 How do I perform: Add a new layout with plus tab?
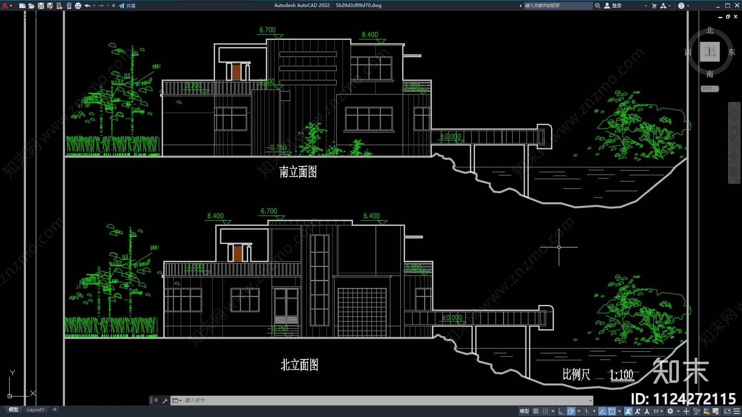55,410
